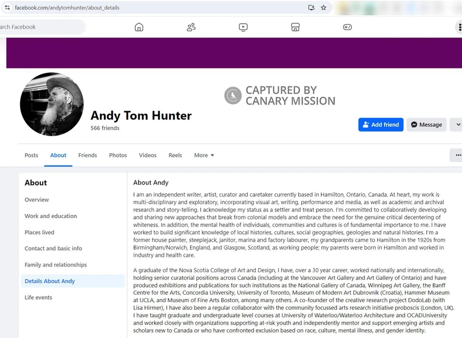Open the Gaming controller icon
Screen dimensions: 462x338
click(348, 27)
